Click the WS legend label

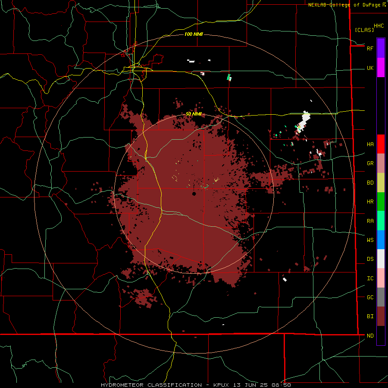(370, 240)
